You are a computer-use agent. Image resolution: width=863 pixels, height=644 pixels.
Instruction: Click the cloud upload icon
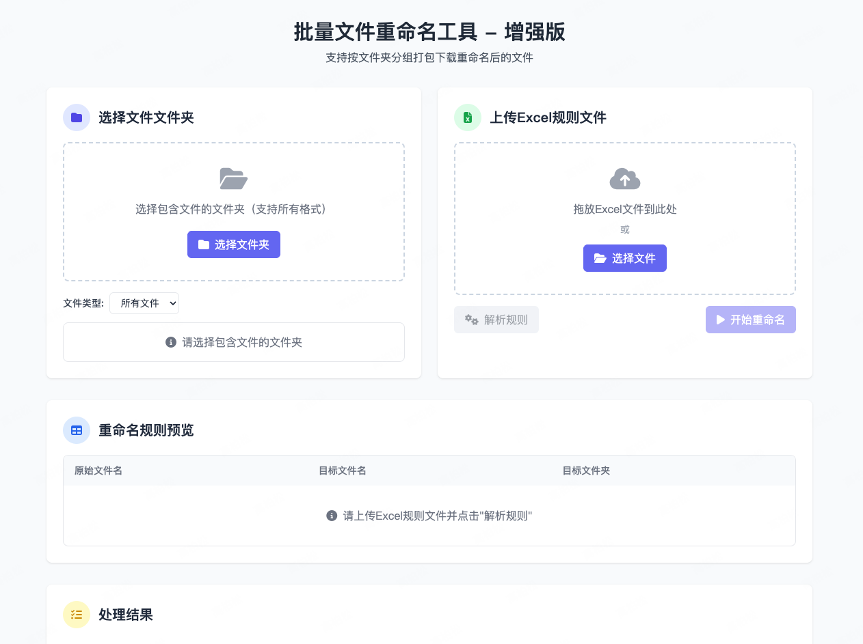click(x=624, y=179)
